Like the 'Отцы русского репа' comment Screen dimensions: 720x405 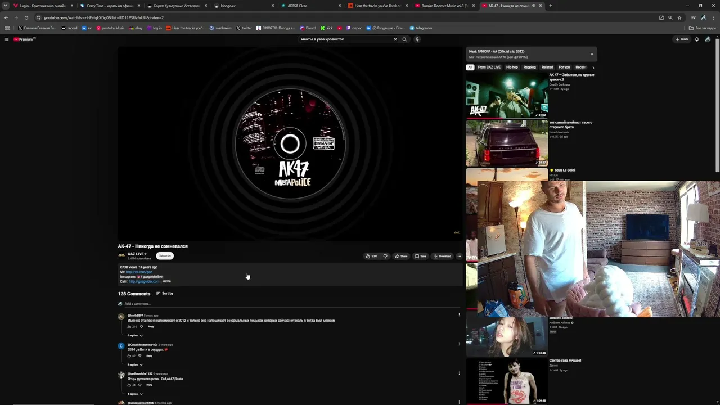click(x=129, y=385)
